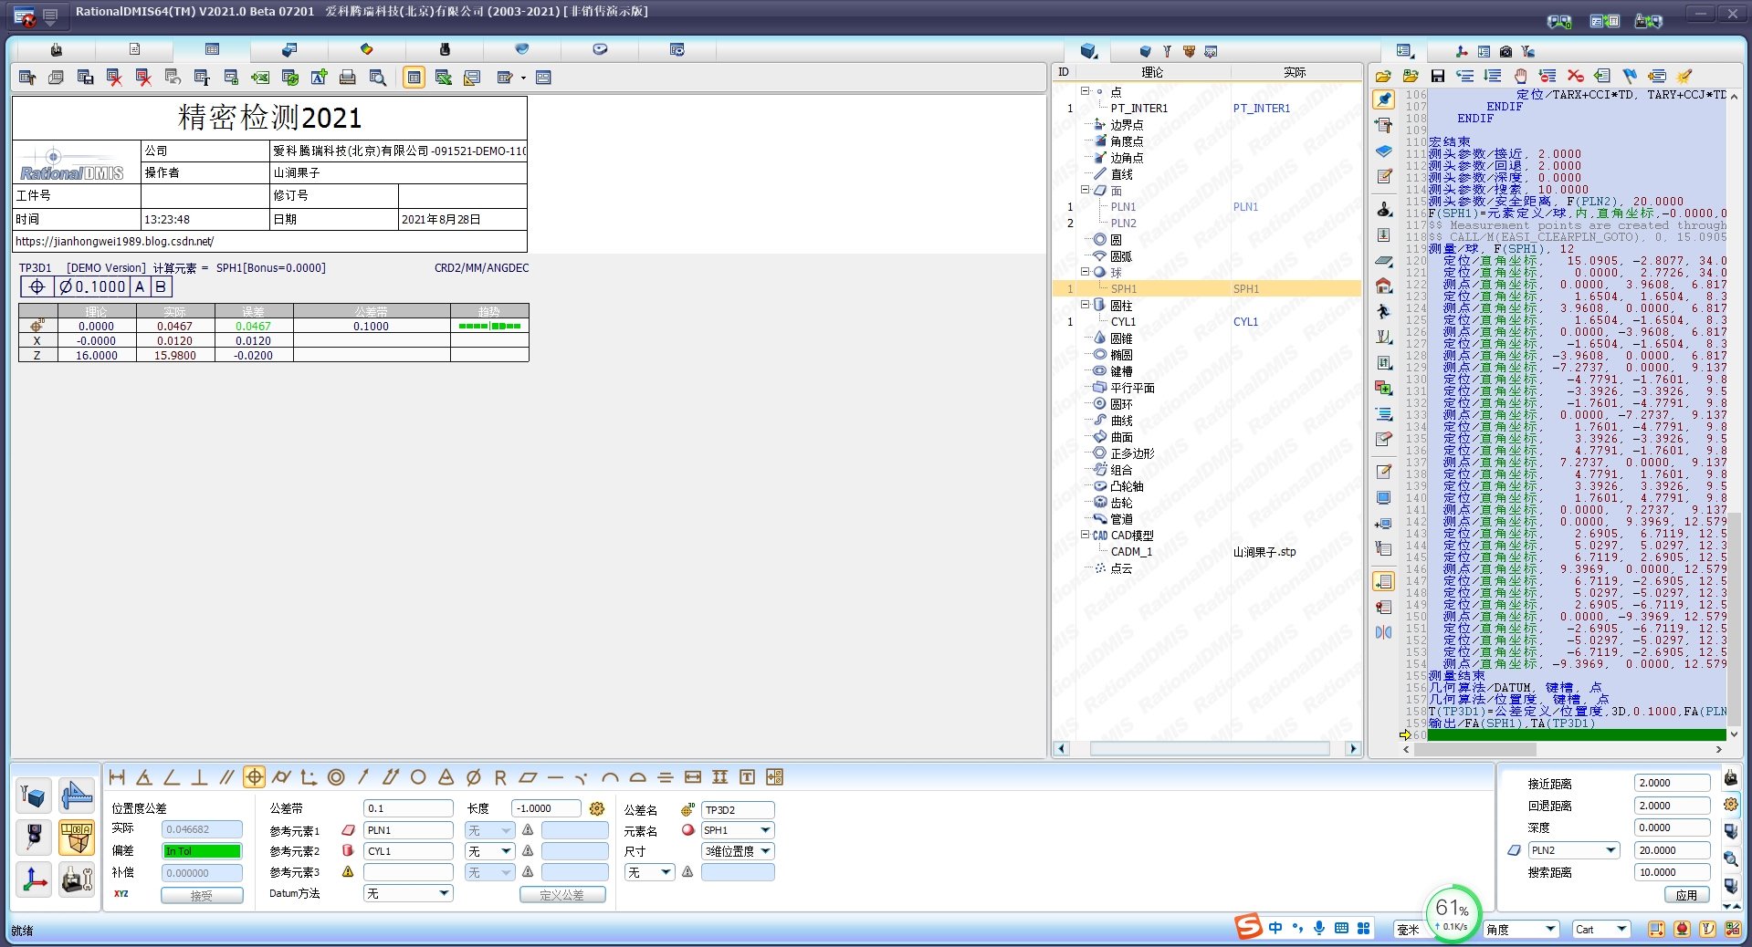Switch to the report table tab
Viewport: 1752px width, 947px height.
212,49
